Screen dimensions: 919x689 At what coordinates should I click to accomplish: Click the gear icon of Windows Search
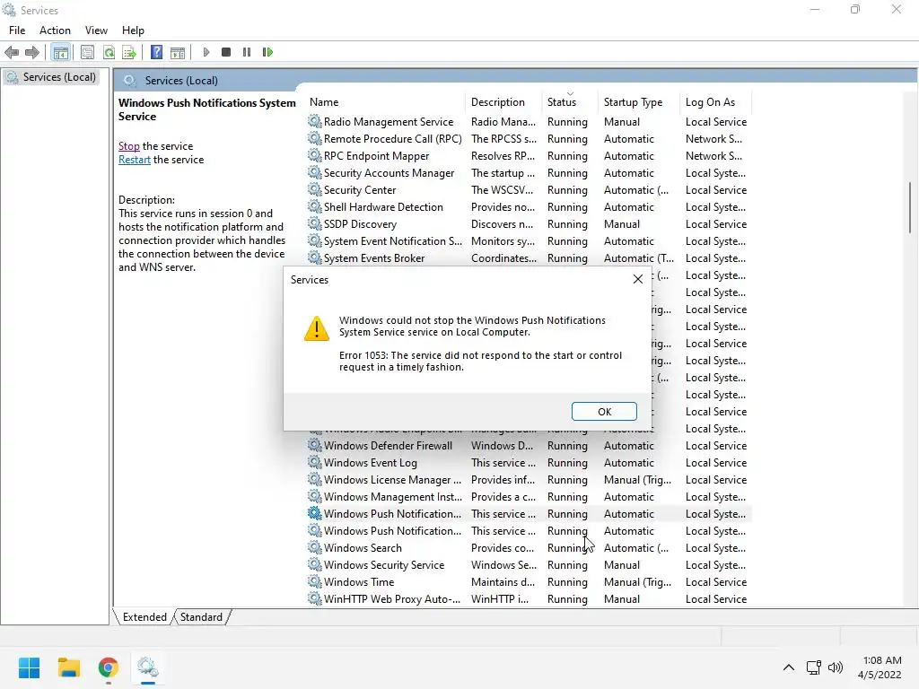(315, 547)
